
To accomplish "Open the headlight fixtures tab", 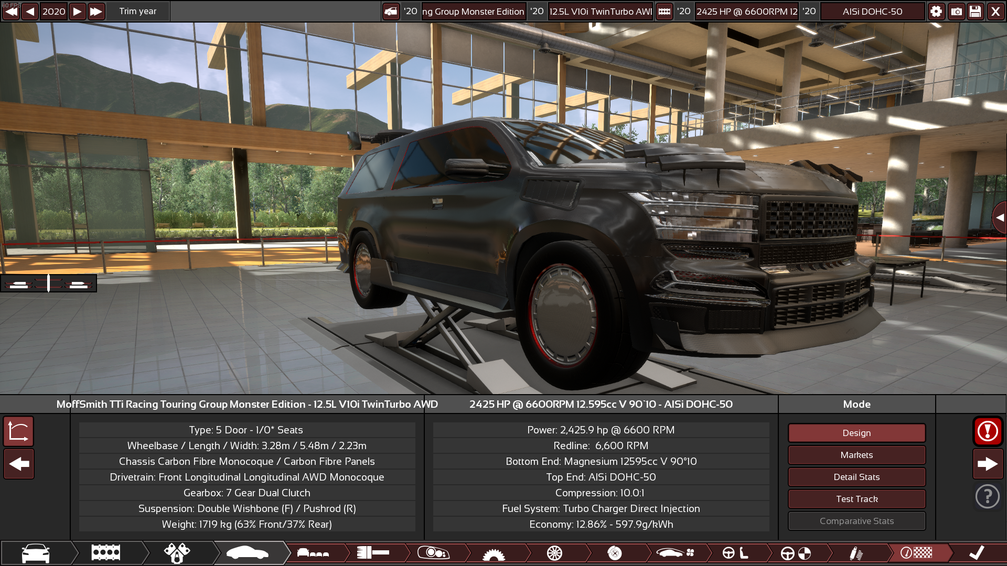I will 433,553.
